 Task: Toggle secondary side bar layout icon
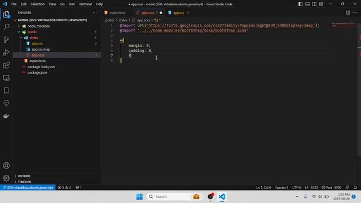click(x=314, y=4)
